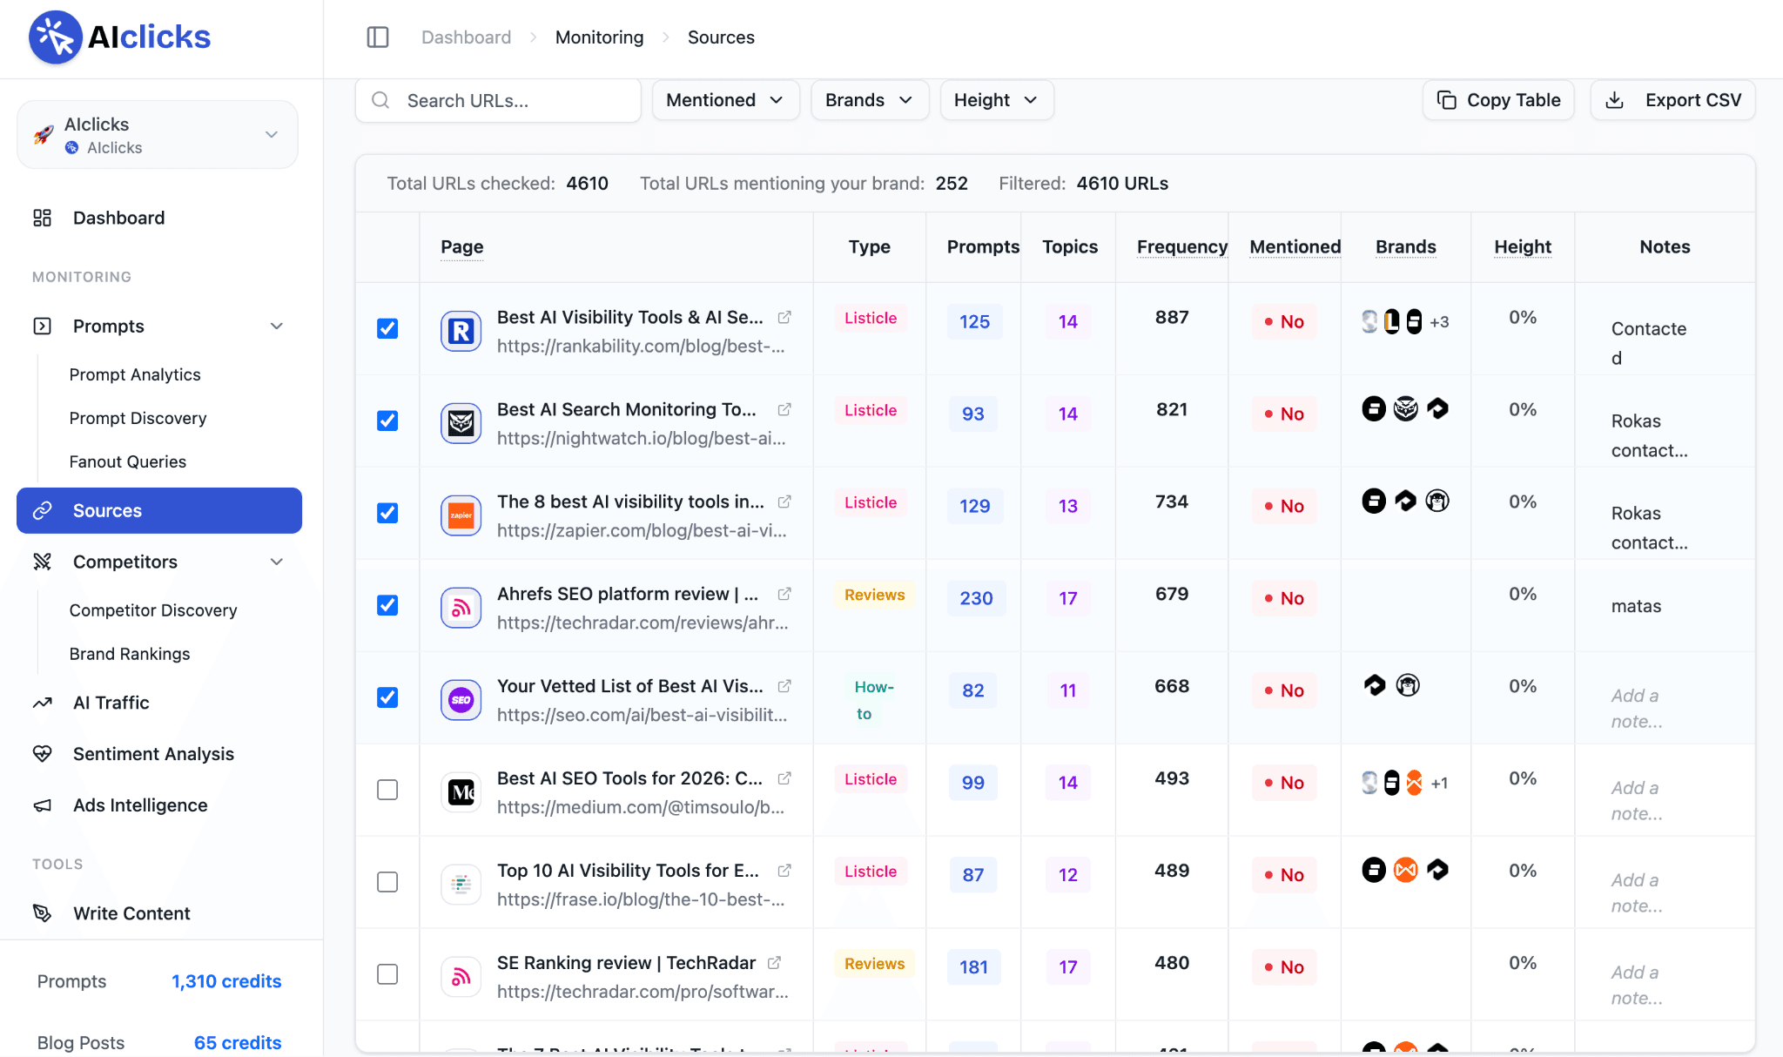Sort by the Frequency column header
1783x1057 pixels.
coord(1182,247)
